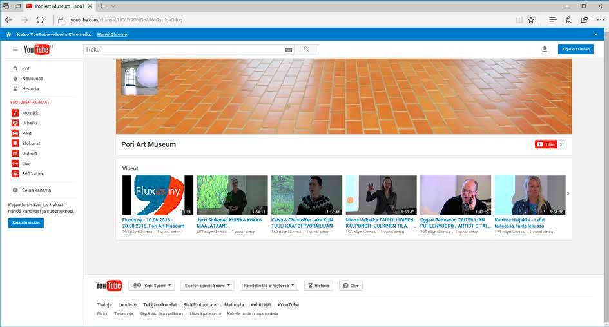
Task: Reload the page with refresh icon
Action: tap(40, 20)
